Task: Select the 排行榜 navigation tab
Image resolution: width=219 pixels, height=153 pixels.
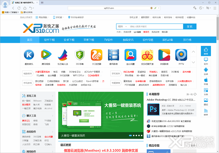Action: click(x=187, y=40)
